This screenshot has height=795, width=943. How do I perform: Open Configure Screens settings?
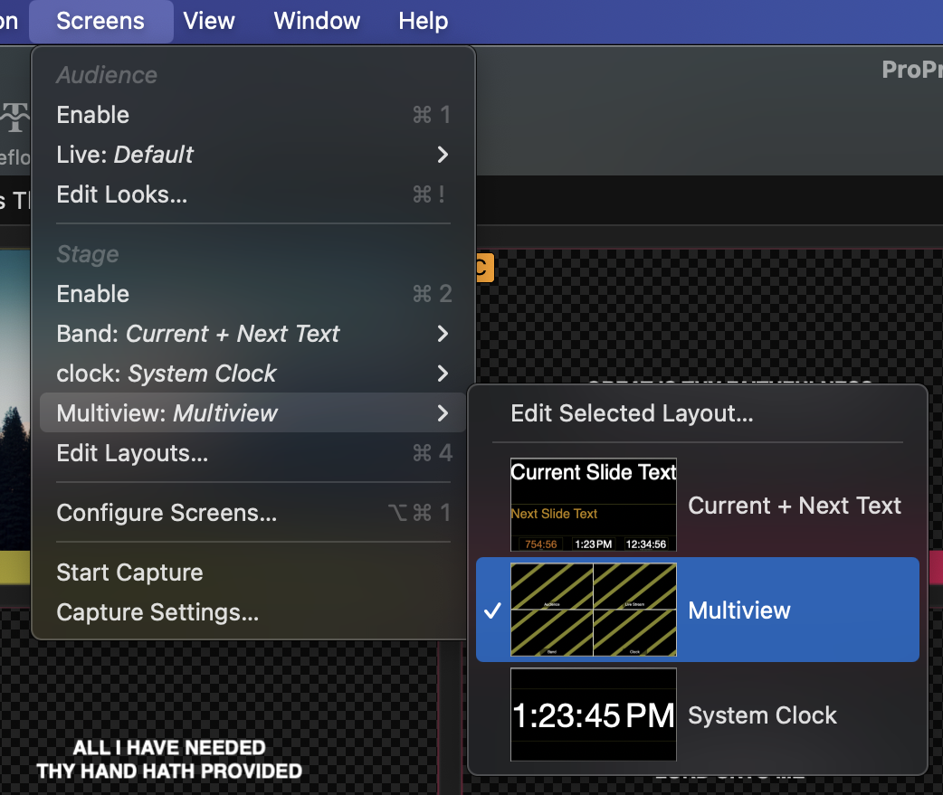coord(167,514)
